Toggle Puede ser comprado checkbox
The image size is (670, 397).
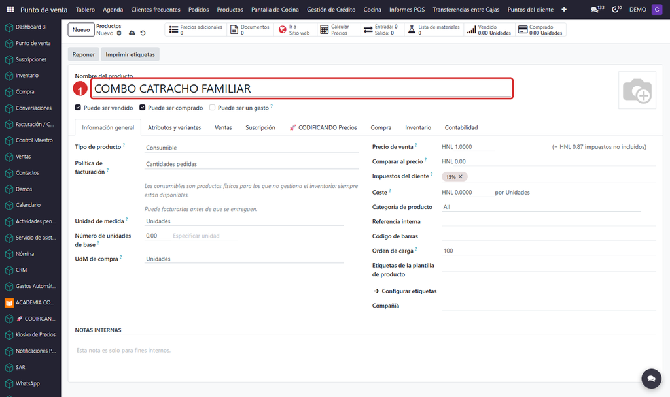pyautogui.click(x=142, y=108)
